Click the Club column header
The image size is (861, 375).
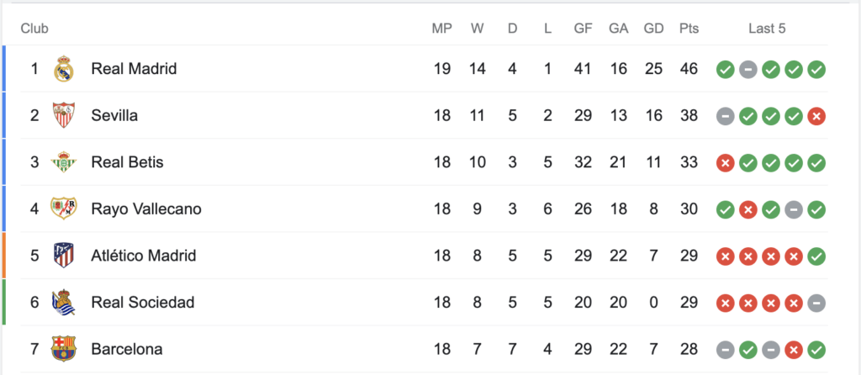(x=34, y=29)
